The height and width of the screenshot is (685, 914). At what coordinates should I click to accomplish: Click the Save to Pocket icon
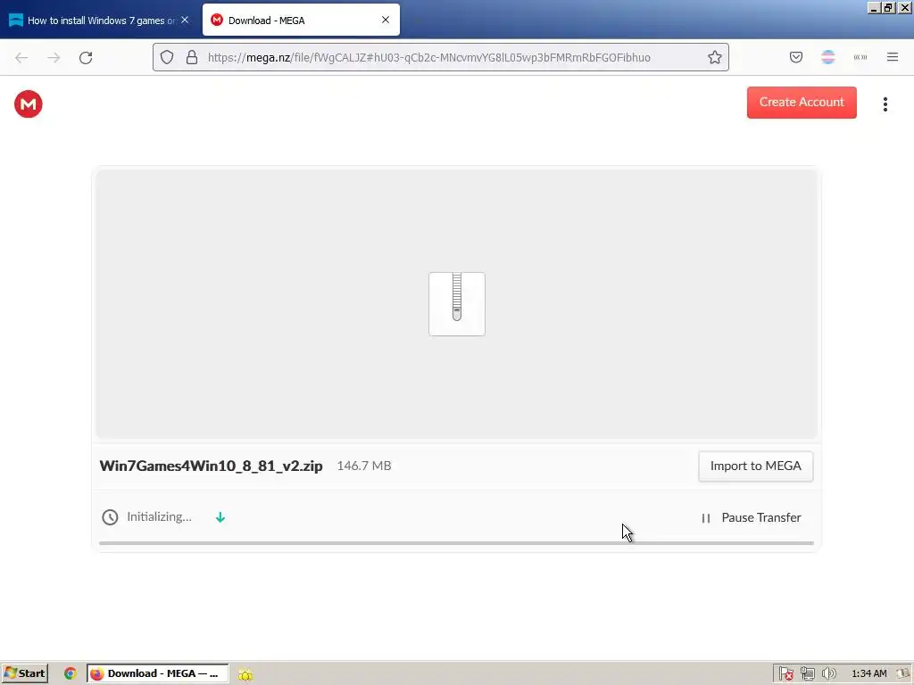tap(796, 57)
